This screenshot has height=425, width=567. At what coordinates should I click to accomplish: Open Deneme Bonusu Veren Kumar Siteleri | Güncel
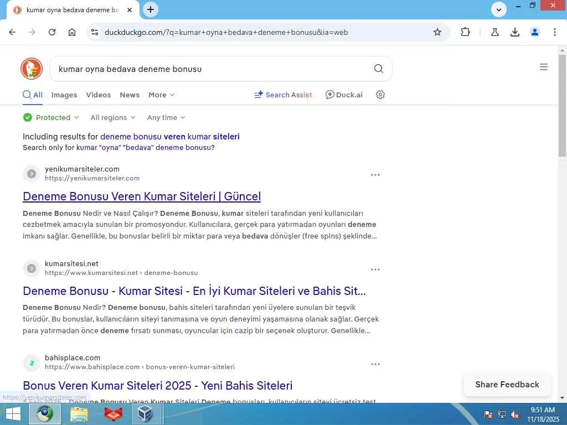tap(142, 196)
